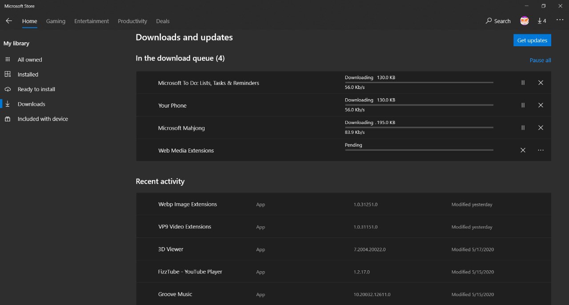Click version 1.0.31251.0 text
Viewport: 569px width, 305px height.
pyautogui.click(x=365, y=205)
